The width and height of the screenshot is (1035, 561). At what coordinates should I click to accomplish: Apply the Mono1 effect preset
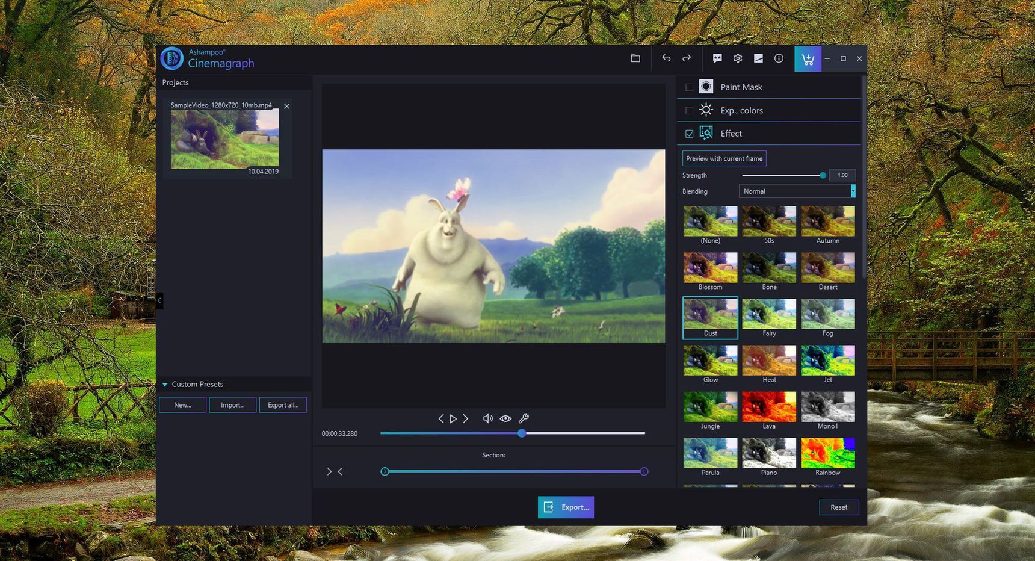click(828, 411)
